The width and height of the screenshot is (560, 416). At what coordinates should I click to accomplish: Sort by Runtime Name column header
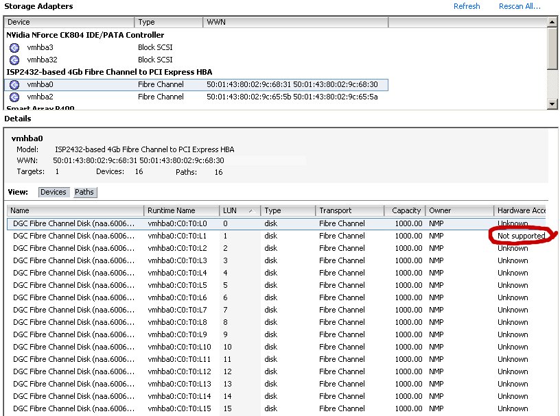coord(182,210)
